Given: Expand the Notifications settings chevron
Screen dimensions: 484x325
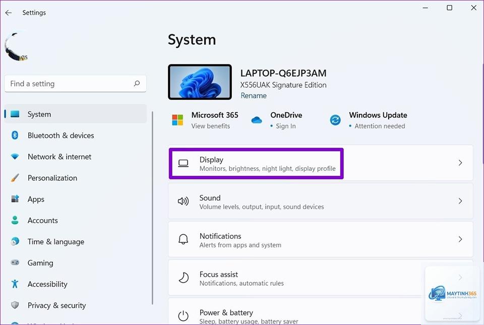Looking at the screenshot, I should [460, 239].
